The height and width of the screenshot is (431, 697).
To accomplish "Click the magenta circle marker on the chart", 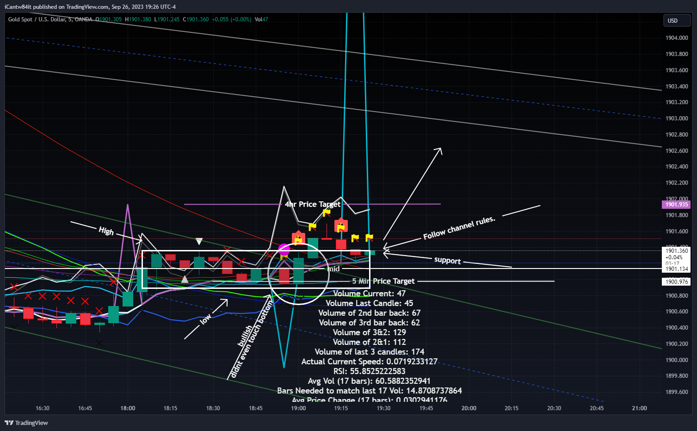I will [284, 250].
